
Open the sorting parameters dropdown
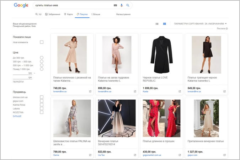[200, 24]
